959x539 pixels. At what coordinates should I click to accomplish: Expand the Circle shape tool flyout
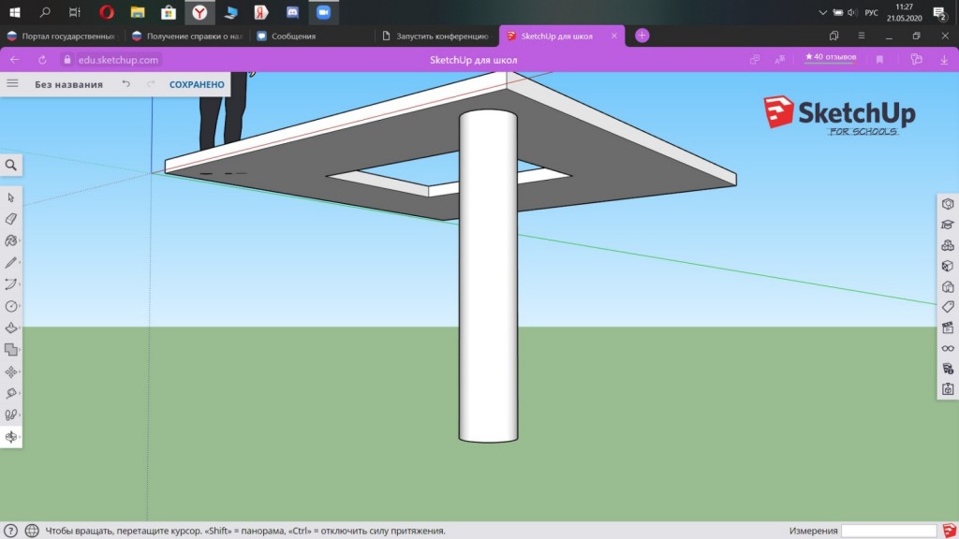click(11, 306)
